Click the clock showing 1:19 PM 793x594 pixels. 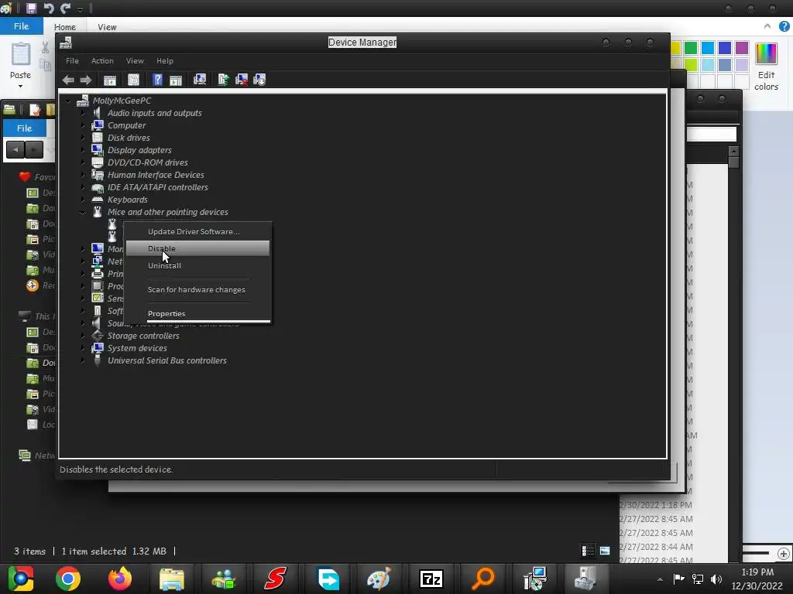click(757, 572)
